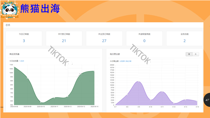The height and width of the screenshot is (118, 210).
Task: Select the 2020-04-14 point on views chart
Action: 94,71
